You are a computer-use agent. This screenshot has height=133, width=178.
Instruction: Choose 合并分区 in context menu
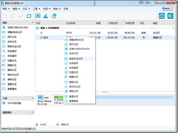[x=80, y=53]
